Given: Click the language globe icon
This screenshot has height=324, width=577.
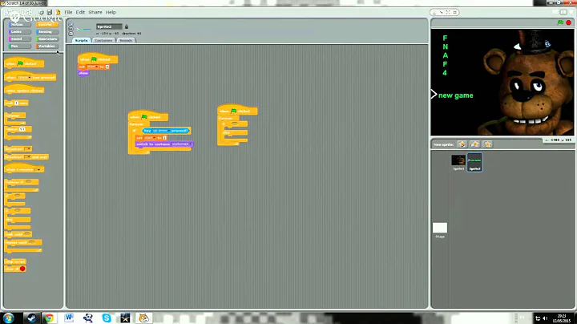Looking at the screenshot, I should pos(41,12).
